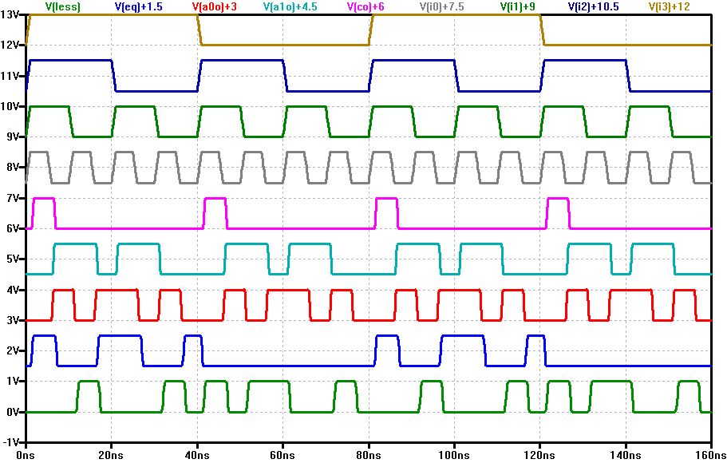Image resolution: width=727 pixels, height=463 pixels.
Task: Select the cyan V(a1o)+4.5 trace label
Action: pyautogui.click(x=294, y=6)
